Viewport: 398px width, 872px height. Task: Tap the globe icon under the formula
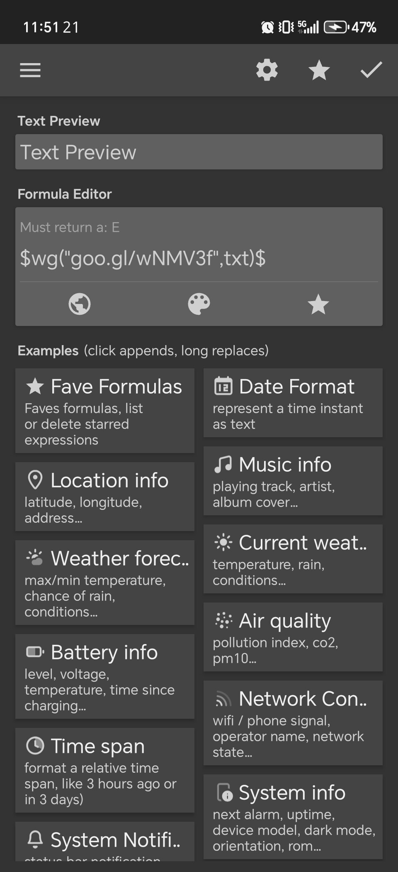click(80, 304)
